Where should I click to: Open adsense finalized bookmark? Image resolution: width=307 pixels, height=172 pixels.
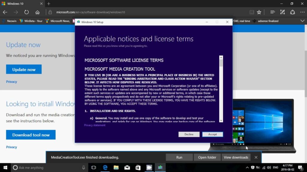pyautogui.click(x=266, y=21)
